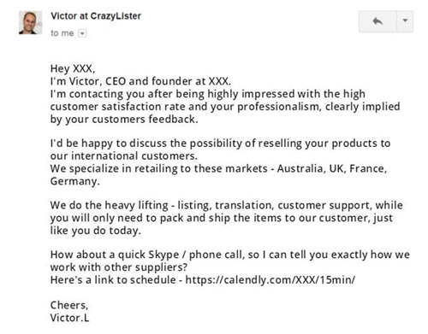Open the More options arrow beside Reply
The width and height of the screenshot is (428, 334).
click(405, 21)
